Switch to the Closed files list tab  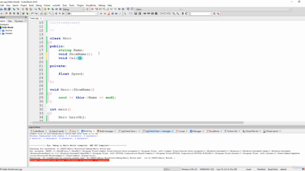click(252, 131)
